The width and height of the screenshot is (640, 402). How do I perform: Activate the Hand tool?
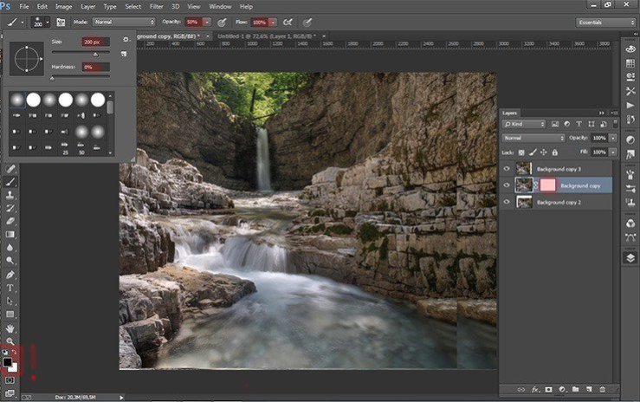pos(11,328)
